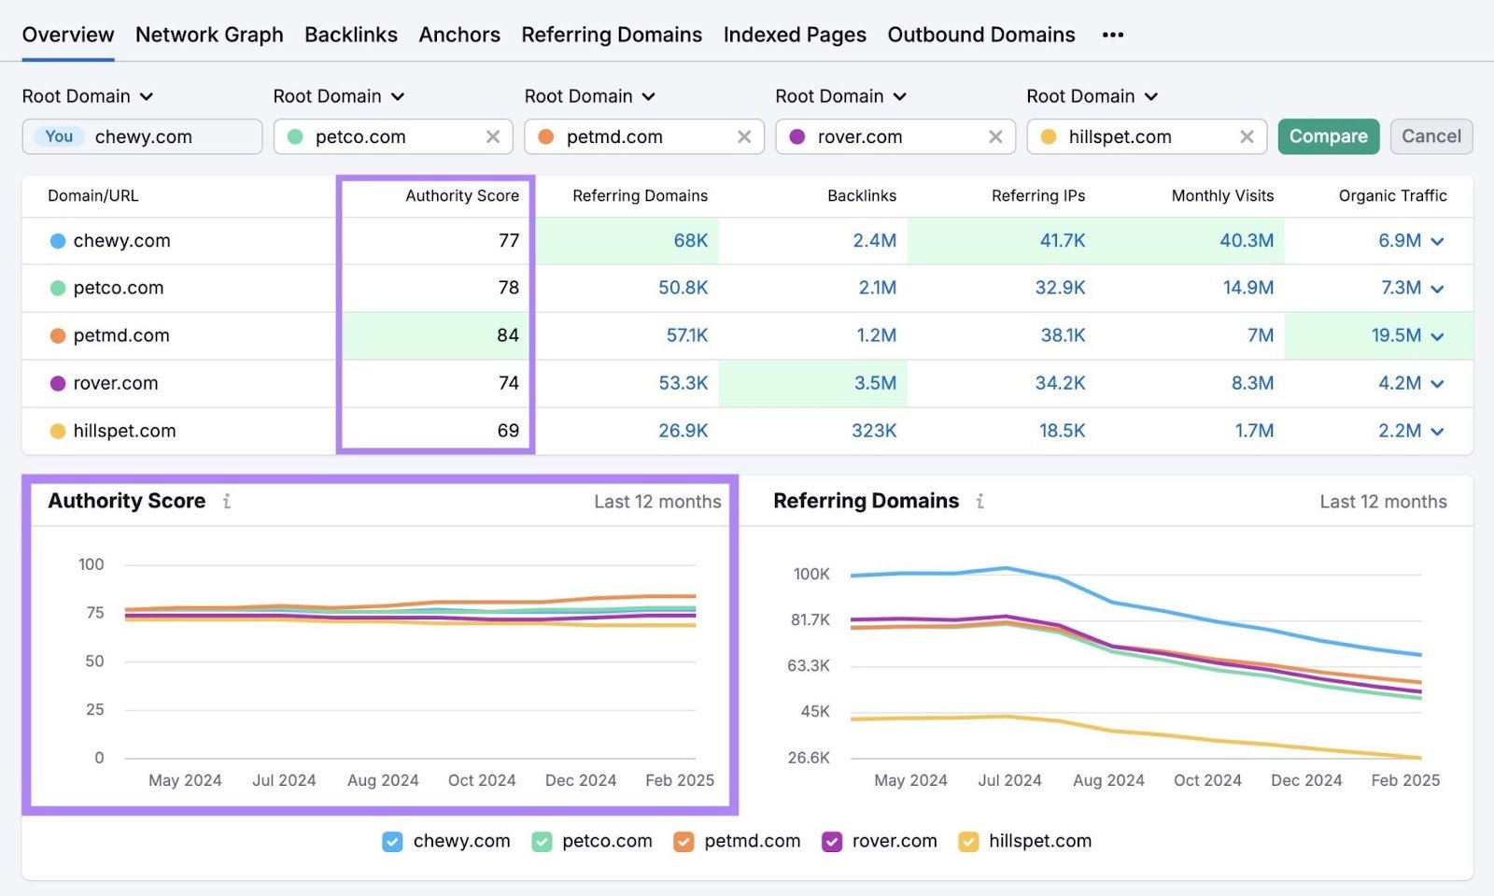Remove petco.com from the comparison

click(x=493, y=136)
